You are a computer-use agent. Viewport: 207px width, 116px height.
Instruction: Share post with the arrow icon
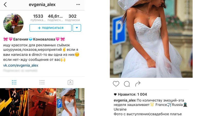tap(138, 84)
